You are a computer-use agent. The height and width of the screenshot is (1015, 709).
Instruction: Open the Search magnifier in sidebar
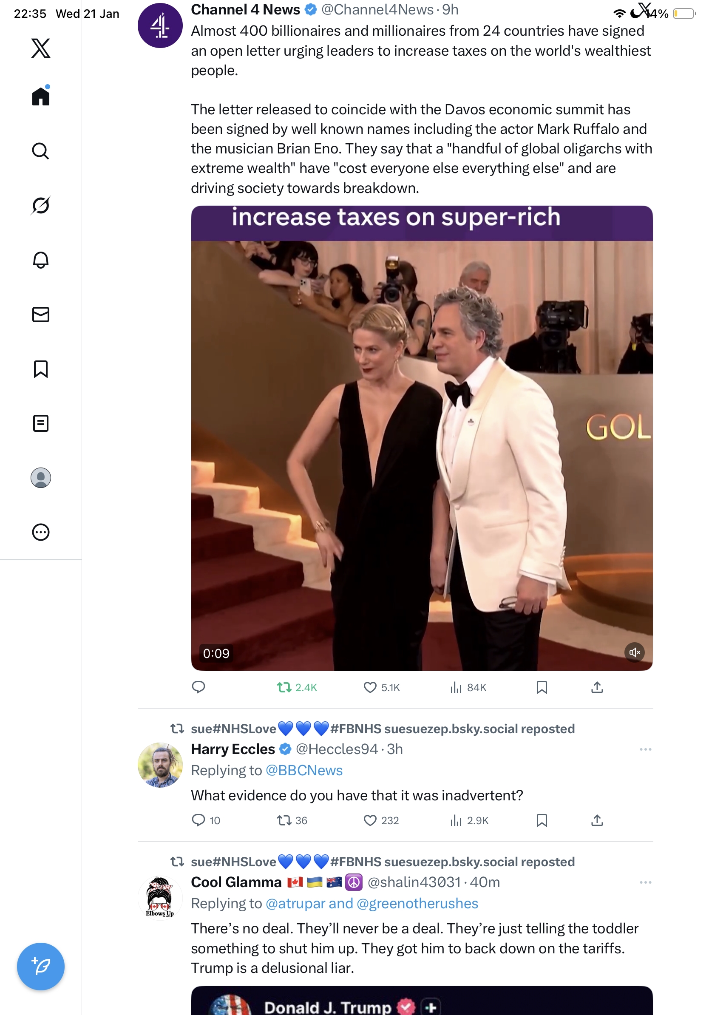(x=41, y=151)
